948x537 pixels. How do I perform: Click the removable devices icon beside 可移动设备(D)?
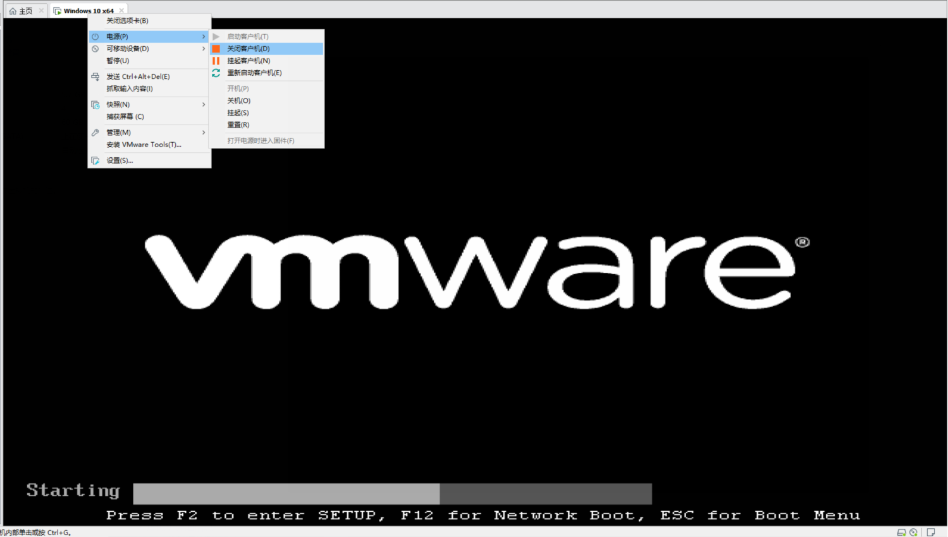(x=95, y=49)
